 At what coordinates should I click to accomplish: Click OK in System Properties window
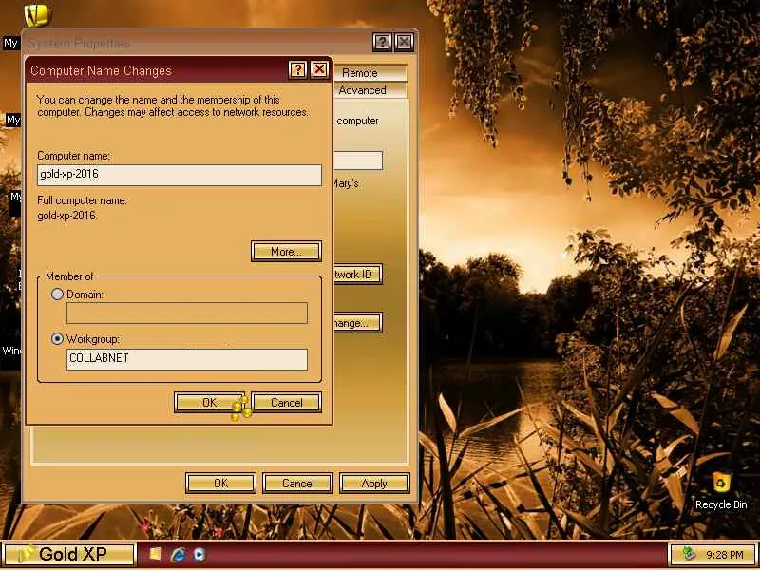coord(220,484)
